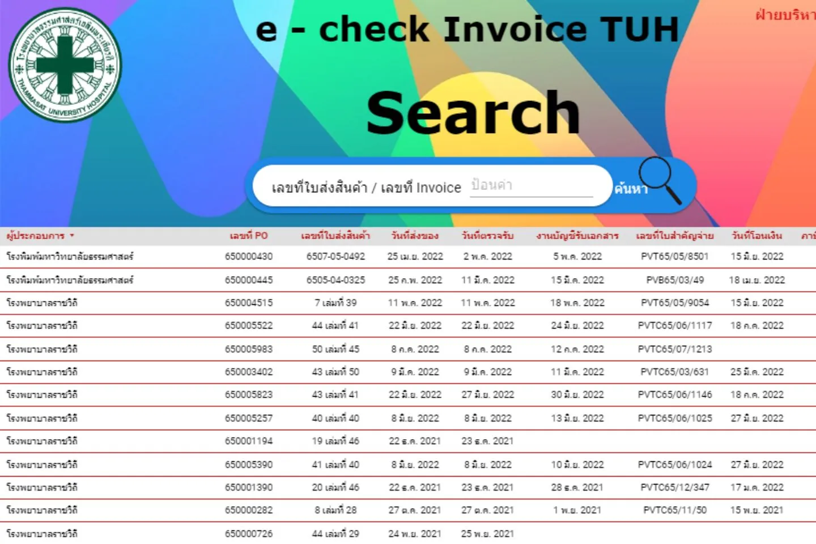
Task: Select PO number 650004515
Action: [249, 303]
